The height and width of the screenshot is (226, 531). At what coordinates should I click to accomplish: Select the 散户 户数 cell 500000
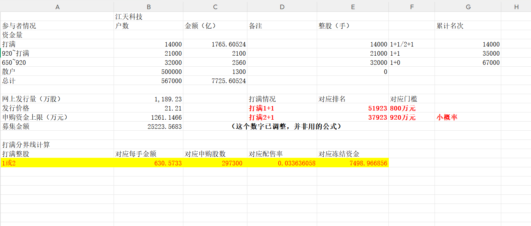click(x=148, y=72)
